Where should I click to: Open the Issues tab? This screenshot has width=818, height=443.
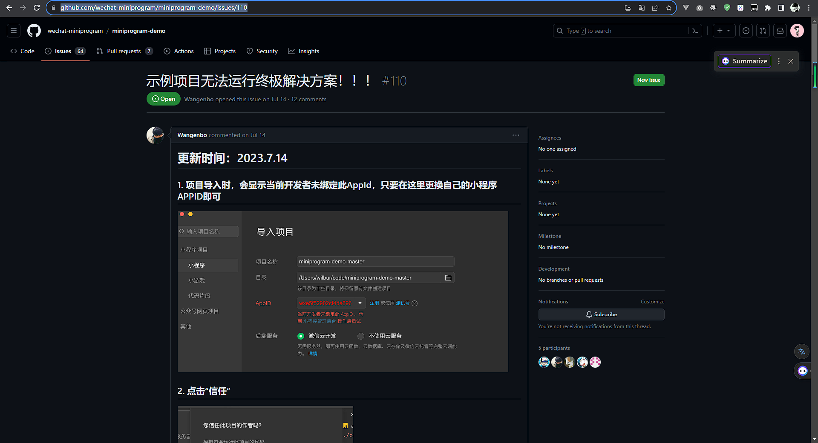[x=65, y=51]
